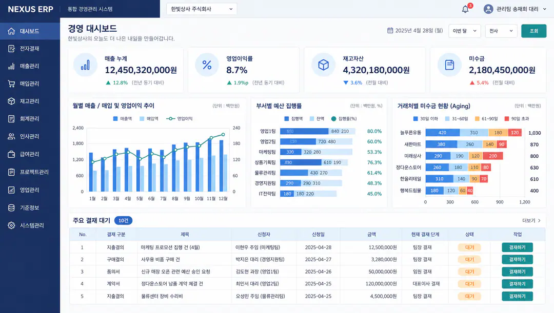The image size is (554, 313).
Task: Click the 영업1팀 budget bar row
Action: point(318,131)
